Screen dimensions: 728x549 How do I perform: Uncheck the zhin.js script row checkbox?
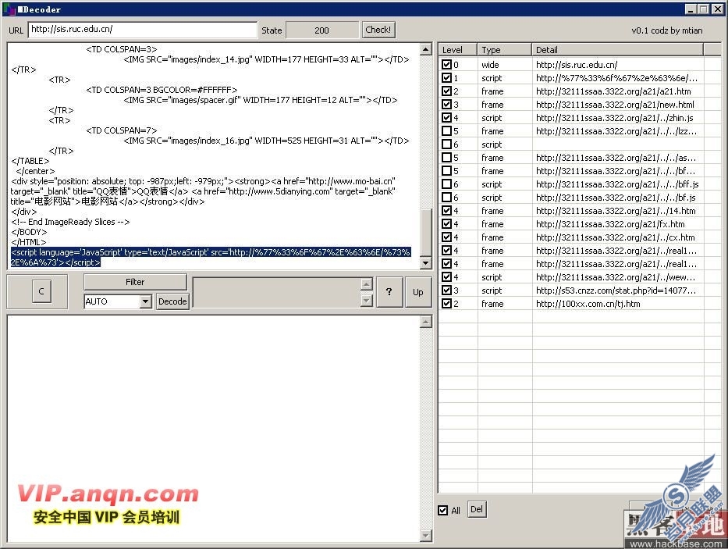tap(446, 118)
